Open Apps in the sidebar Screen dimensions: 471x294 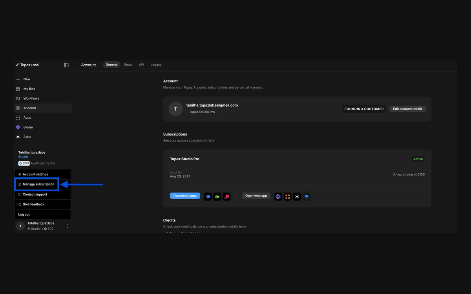[x=43, y=118]
